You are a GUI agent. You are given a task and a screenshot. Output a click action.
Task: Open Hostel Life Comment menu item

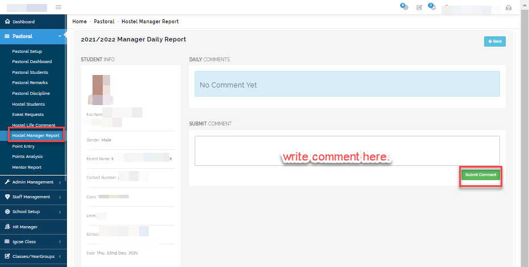[x=33, y=125]
